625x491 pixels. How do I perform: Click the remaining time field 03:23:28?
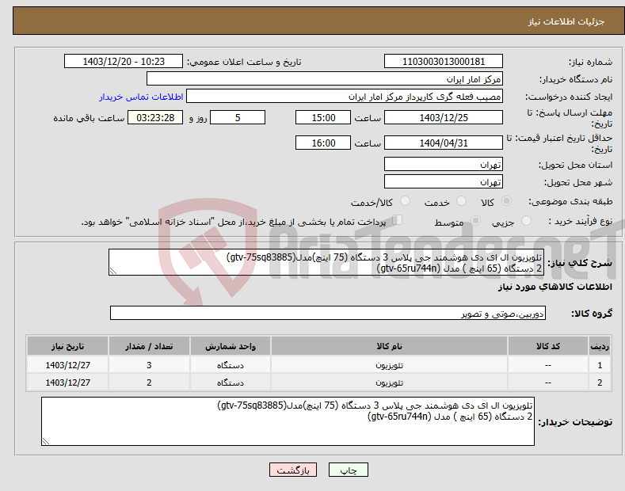(155, 117)
